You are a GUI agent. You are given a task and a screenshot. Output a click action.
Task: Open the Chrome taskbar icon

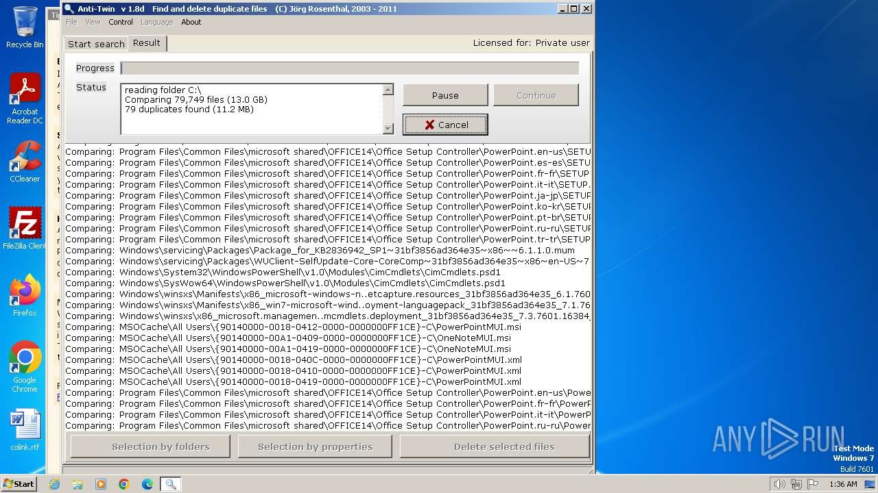124,484
